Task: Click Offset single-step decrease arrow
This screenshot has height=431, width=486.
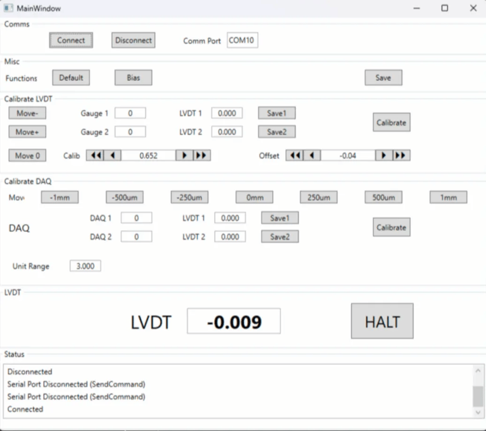Action: point(312,155)
